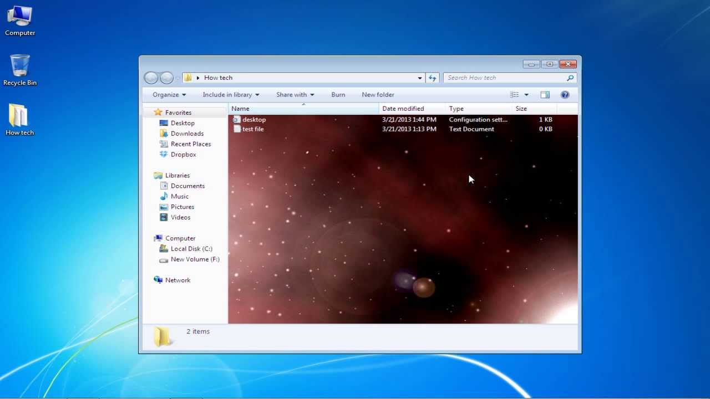Click the 3/21/2013 1:13 PM date cell

(409, 129)
